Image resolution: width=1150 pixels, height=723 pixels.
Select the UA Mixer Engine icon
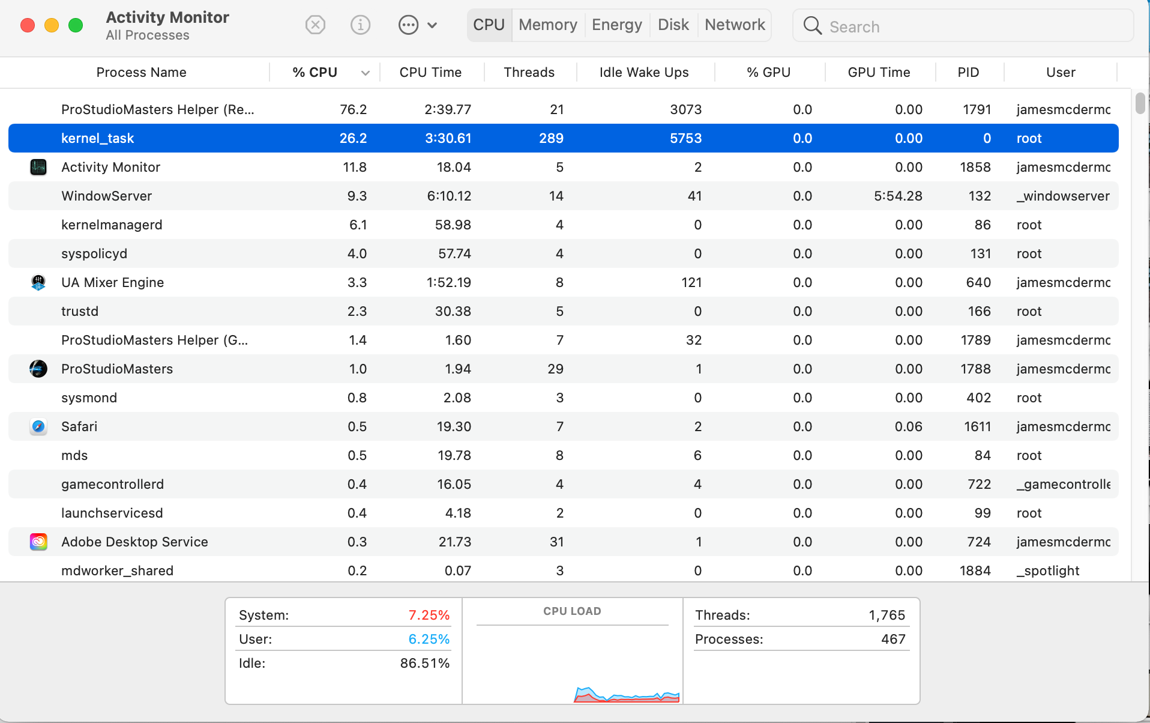[x=38, y=282]
